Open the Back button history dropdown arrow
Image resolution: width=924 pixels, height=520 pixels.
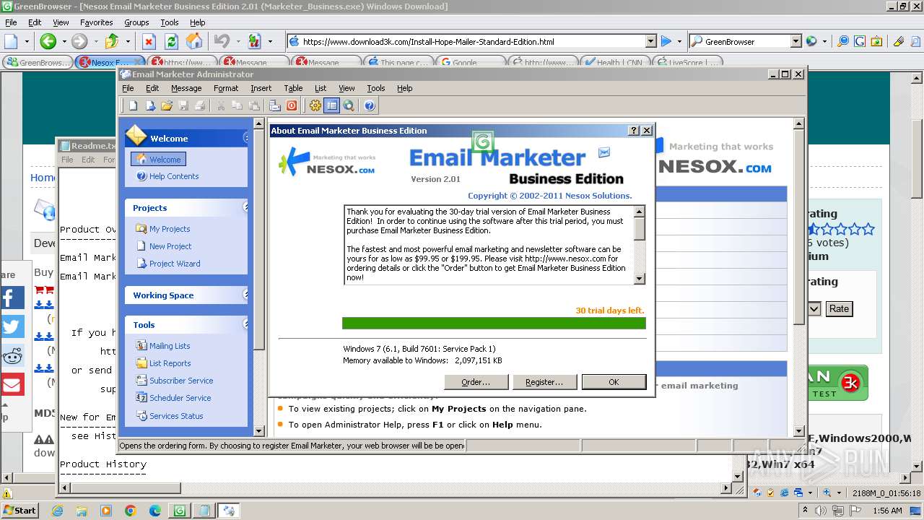coord(64,41)
